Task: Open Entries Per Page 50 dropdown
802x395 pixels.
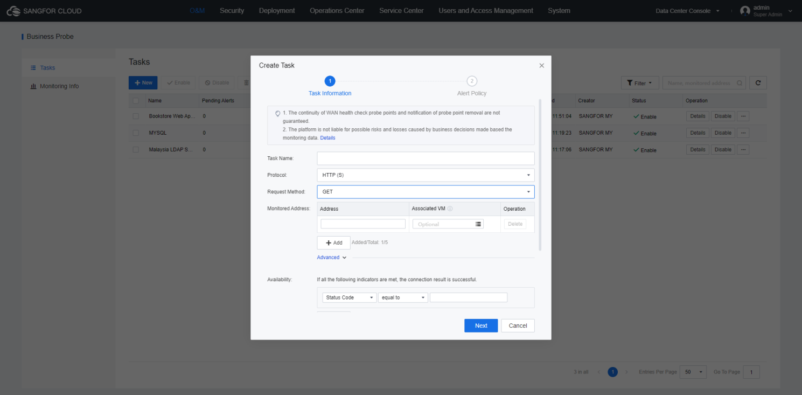Action: click(x=693, y=372)
